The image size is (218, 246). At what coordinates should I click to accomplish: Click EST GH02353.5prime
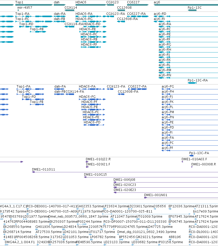click(x=80, y=209)
